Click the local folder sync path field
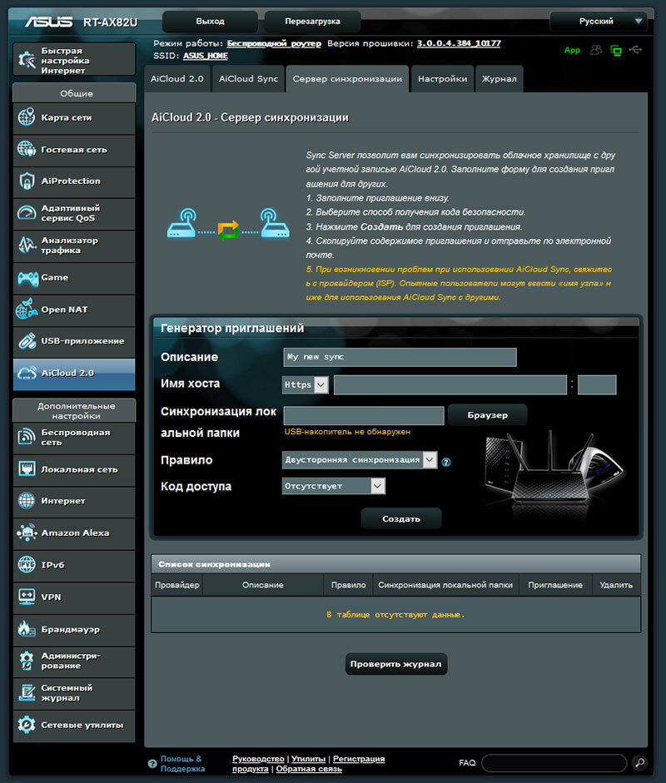The width and height of the screenshot is (666, 783). click(x=364, y=415)
